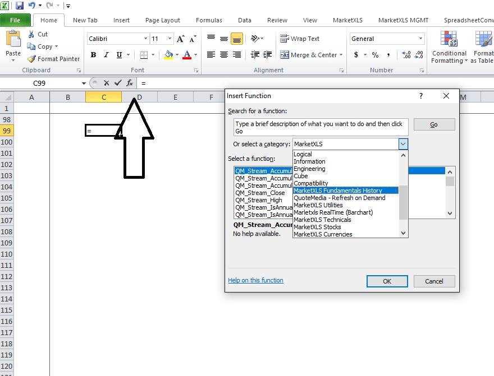This screenshot has height=376, width=494.
Task: Open the Help on this function link
Action: click(255, 280)
